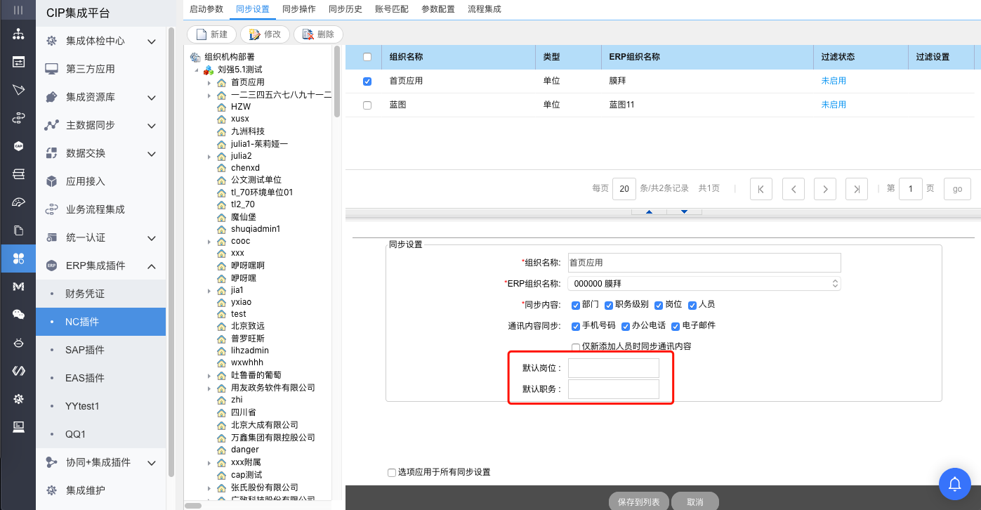This screenshot has width=981, height=510.
Task: Enable 选项应用于所有同步设置 checkbox
Action: [392, 473]
